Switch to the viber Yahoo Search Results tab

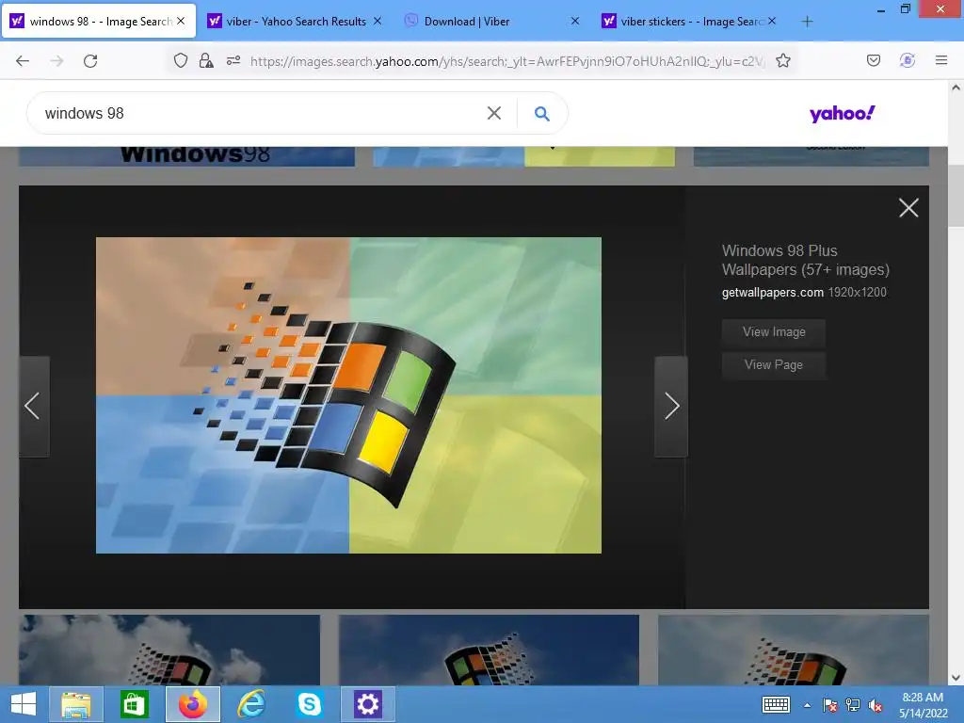(x=296, y=22)
